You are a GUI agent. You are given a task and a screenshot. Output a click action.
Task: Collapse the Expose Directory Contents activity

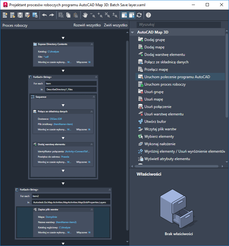click(x=92, y=44)
